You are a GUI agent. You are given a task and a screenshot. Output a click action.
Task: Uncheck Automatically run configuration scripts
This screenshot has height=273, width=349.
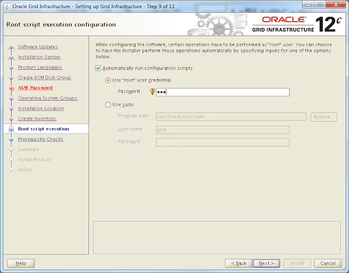(98, 68)
